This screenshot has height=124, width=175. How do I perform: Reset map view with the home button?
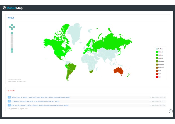[x=12, y=27]
